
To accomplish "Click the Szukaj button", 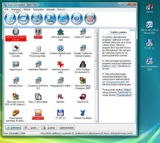I will pyautogui.click(x=49, y=128).
